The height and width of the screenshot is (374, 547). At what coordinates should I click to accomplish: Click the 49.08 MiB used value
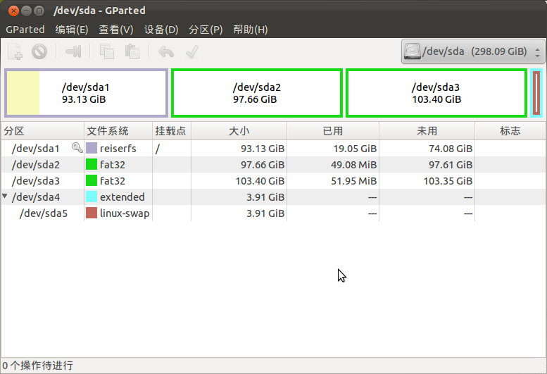pos(353,165)
